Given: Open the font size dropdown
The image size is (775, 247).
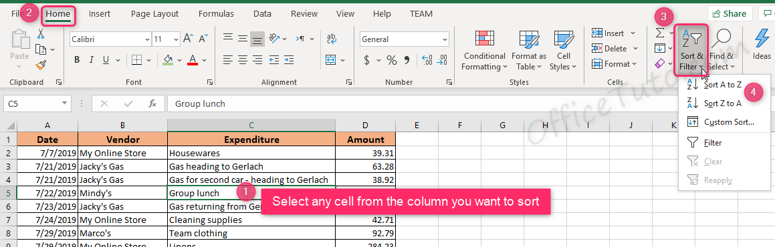Looking at the screenshot, I should (177, 39).
